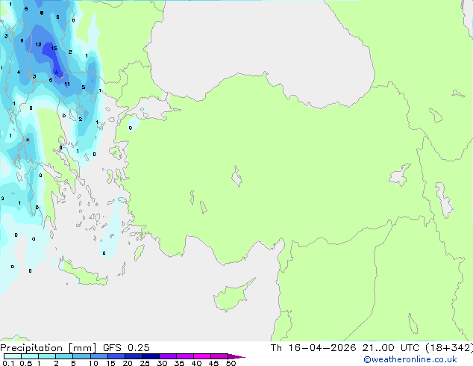Click the map precipitation value '11'
Viewport: 473px width, 366px height.
click(x=67, y=84)
